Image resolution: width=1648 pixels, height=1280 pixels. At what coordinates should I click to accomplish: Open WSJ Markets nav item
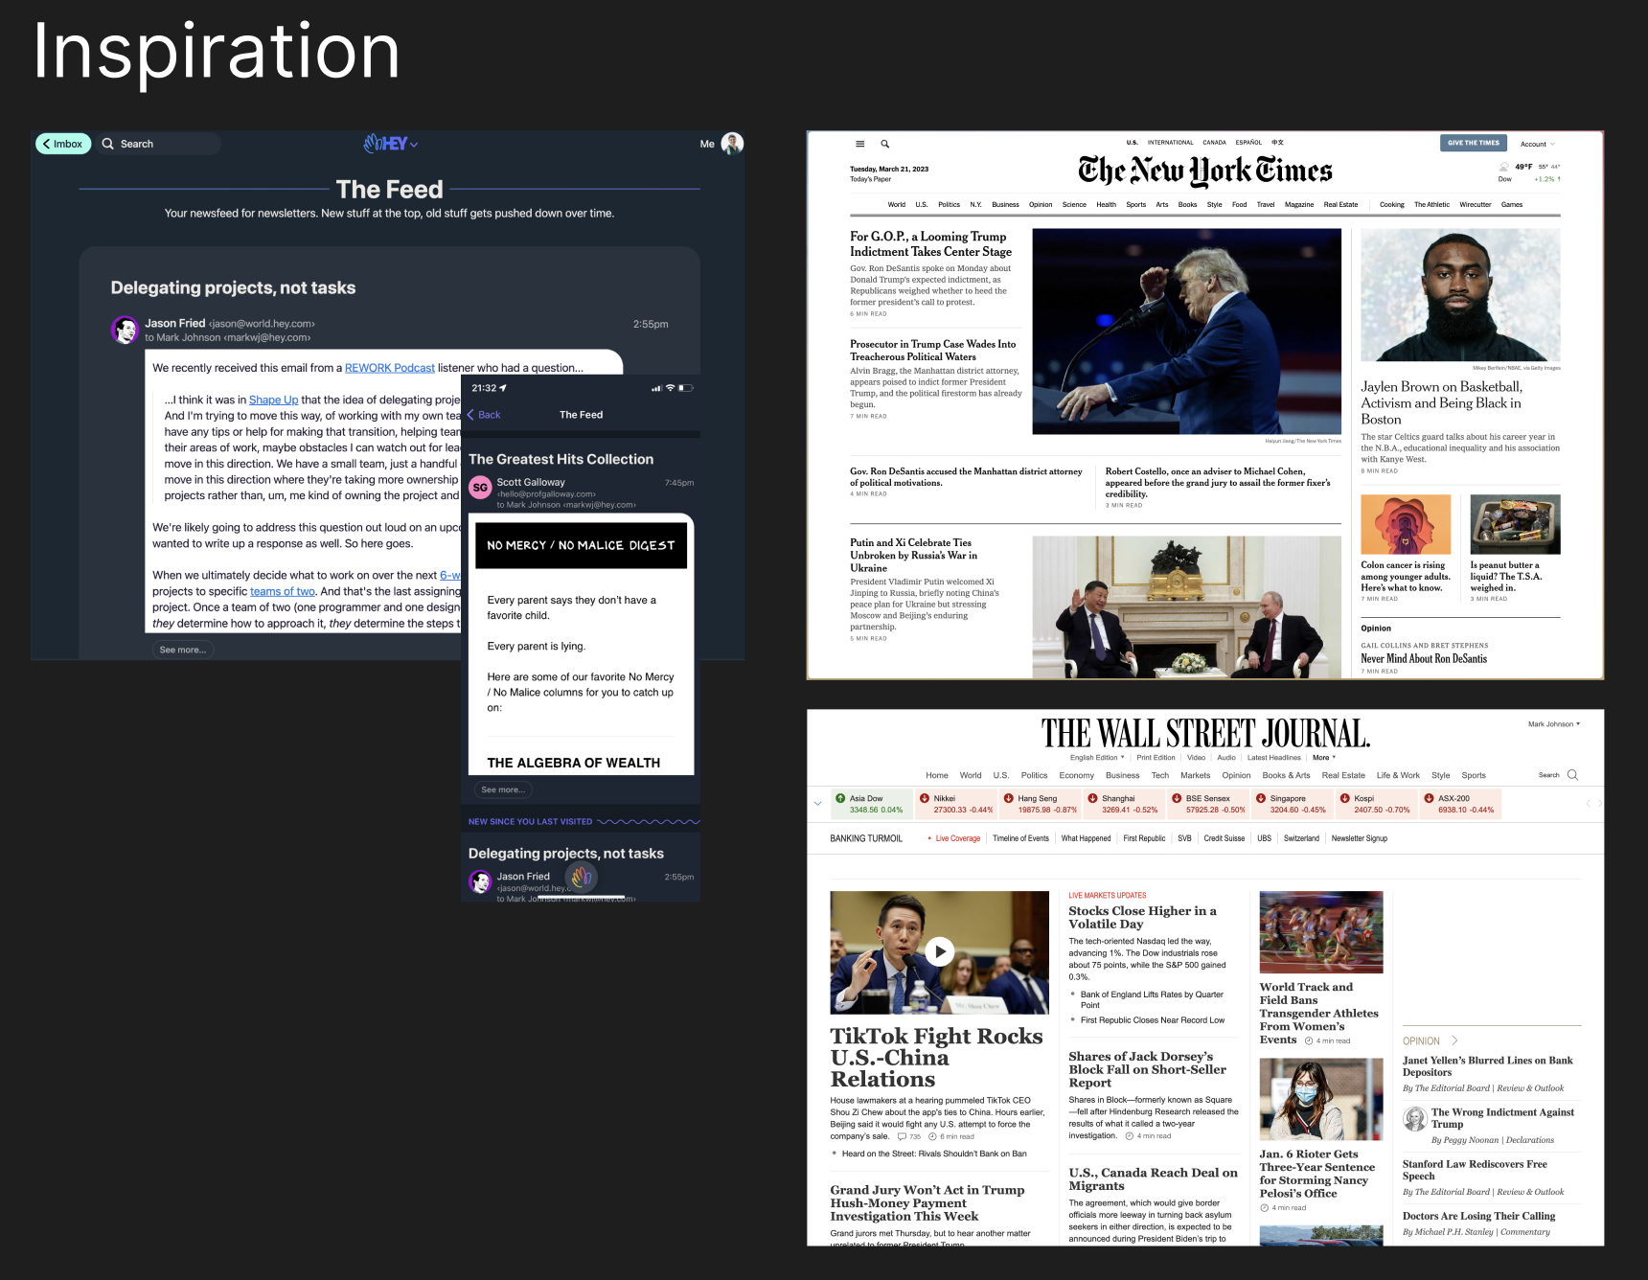(1195, 775)
